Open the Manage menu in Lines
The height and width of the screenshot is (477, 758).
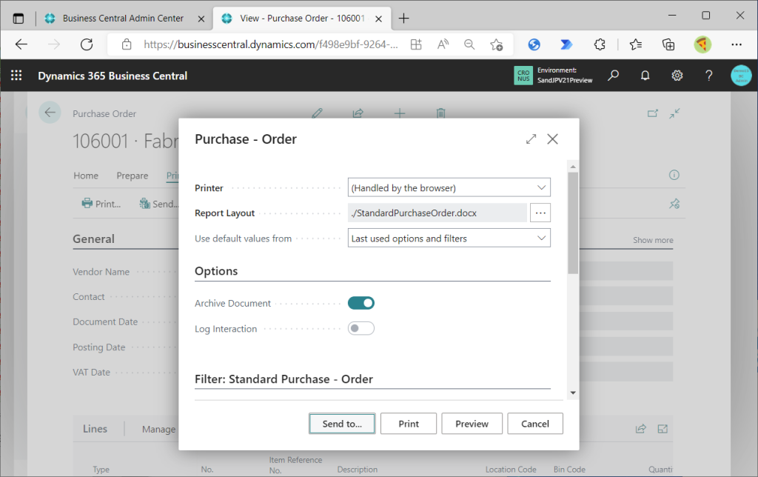[158, 429]
